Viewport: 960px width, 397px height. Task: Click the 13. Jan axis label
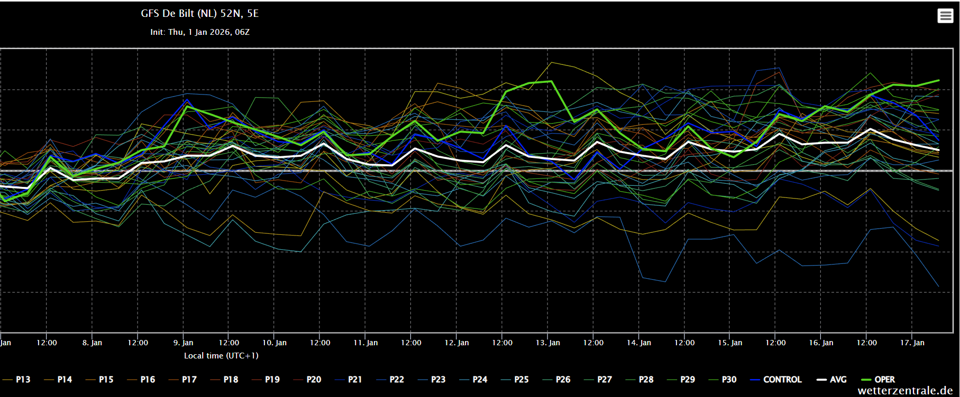pyautogui.click(x=548, y=343)
